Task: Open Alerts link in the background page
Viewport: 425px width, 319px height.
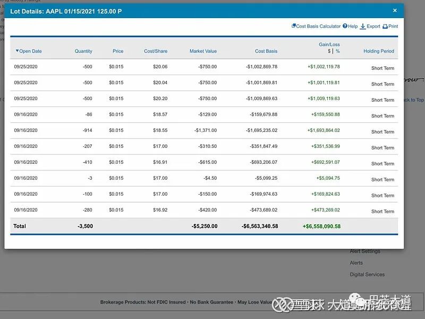Action: (x=356, y=263)
